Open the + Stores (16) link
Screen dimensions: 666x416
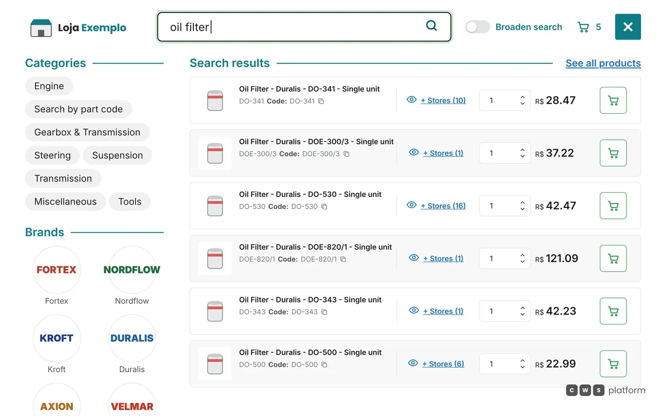[443, 206]
